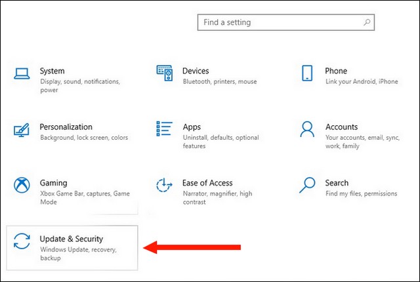Viewport: 420px width, 282px height.
Task: Open the Ease of Access title
Action: point(207,183)
